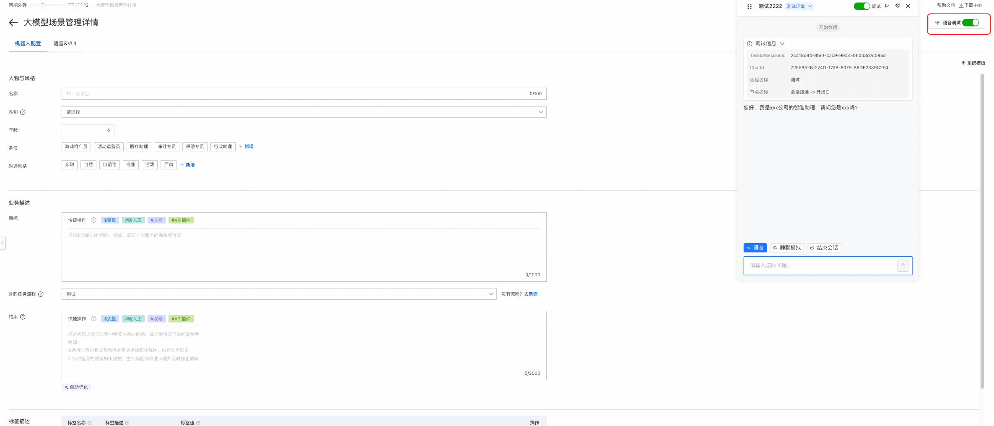This screenshot has height=426, width=994.
Task: Insert #收号 in the 目标 editor
Action: click(156, 220)
